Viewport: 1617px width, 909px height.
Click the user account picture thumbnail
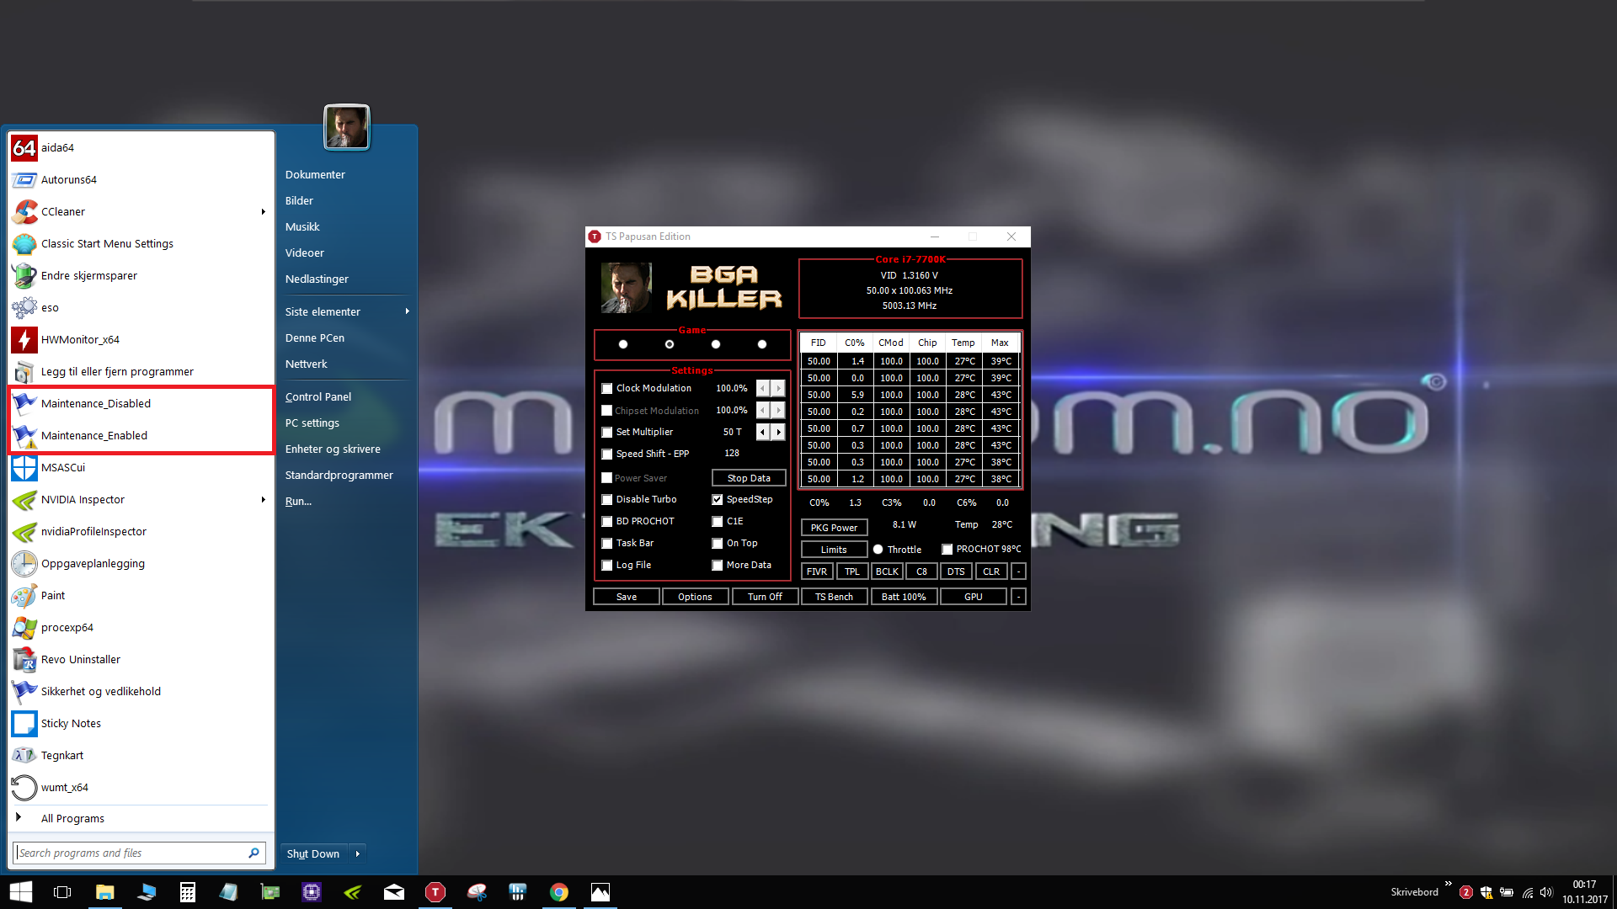click(x=346, y=127)
